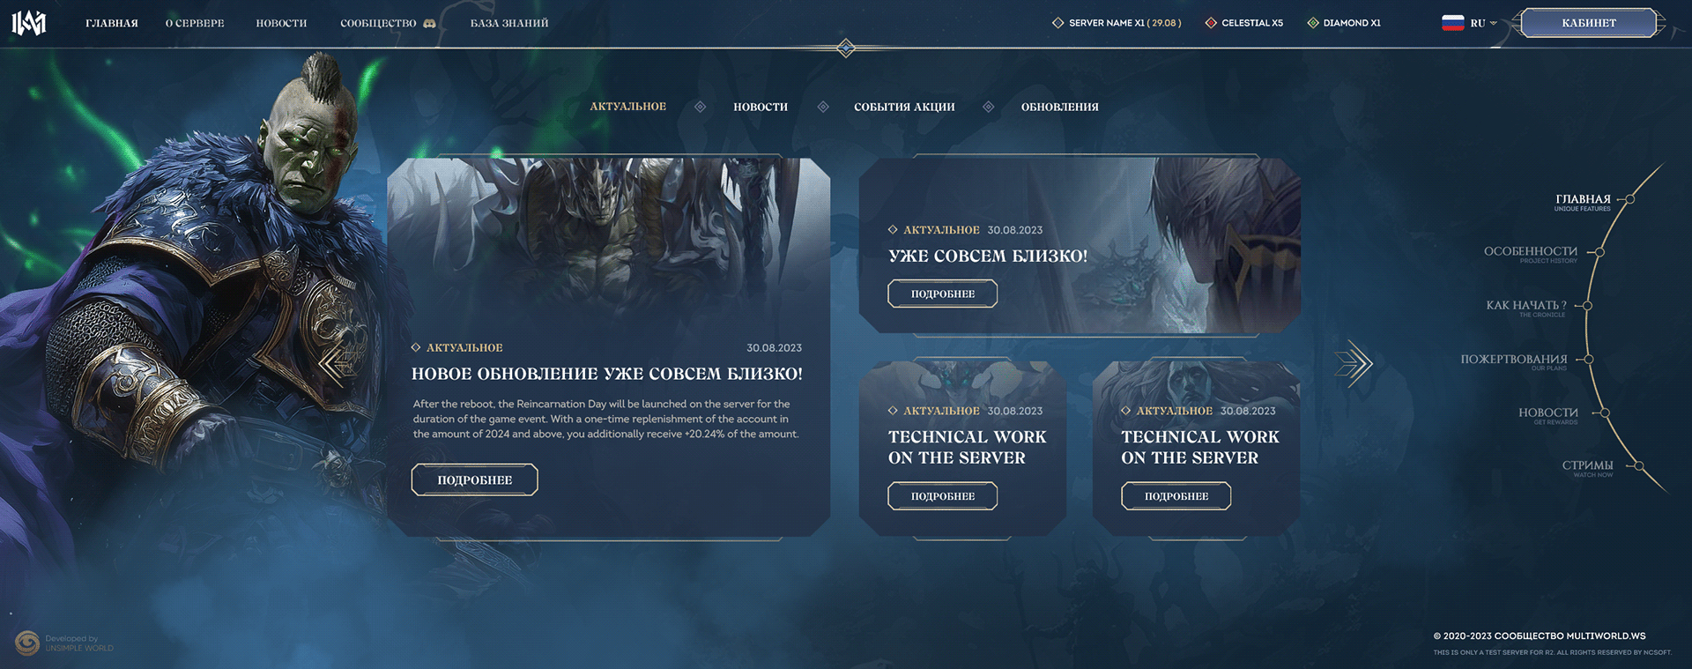This screenshot has height=669, width=1692.
Task: Click Подробнее on second Technical Work card
Action: [x=1176, y=496]
